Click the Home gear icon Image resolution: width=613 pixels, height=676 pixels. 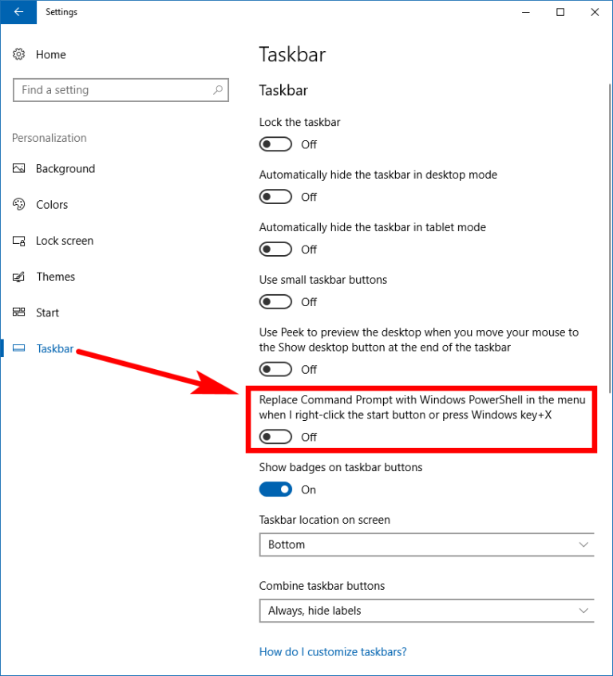[x=18, y=54]
